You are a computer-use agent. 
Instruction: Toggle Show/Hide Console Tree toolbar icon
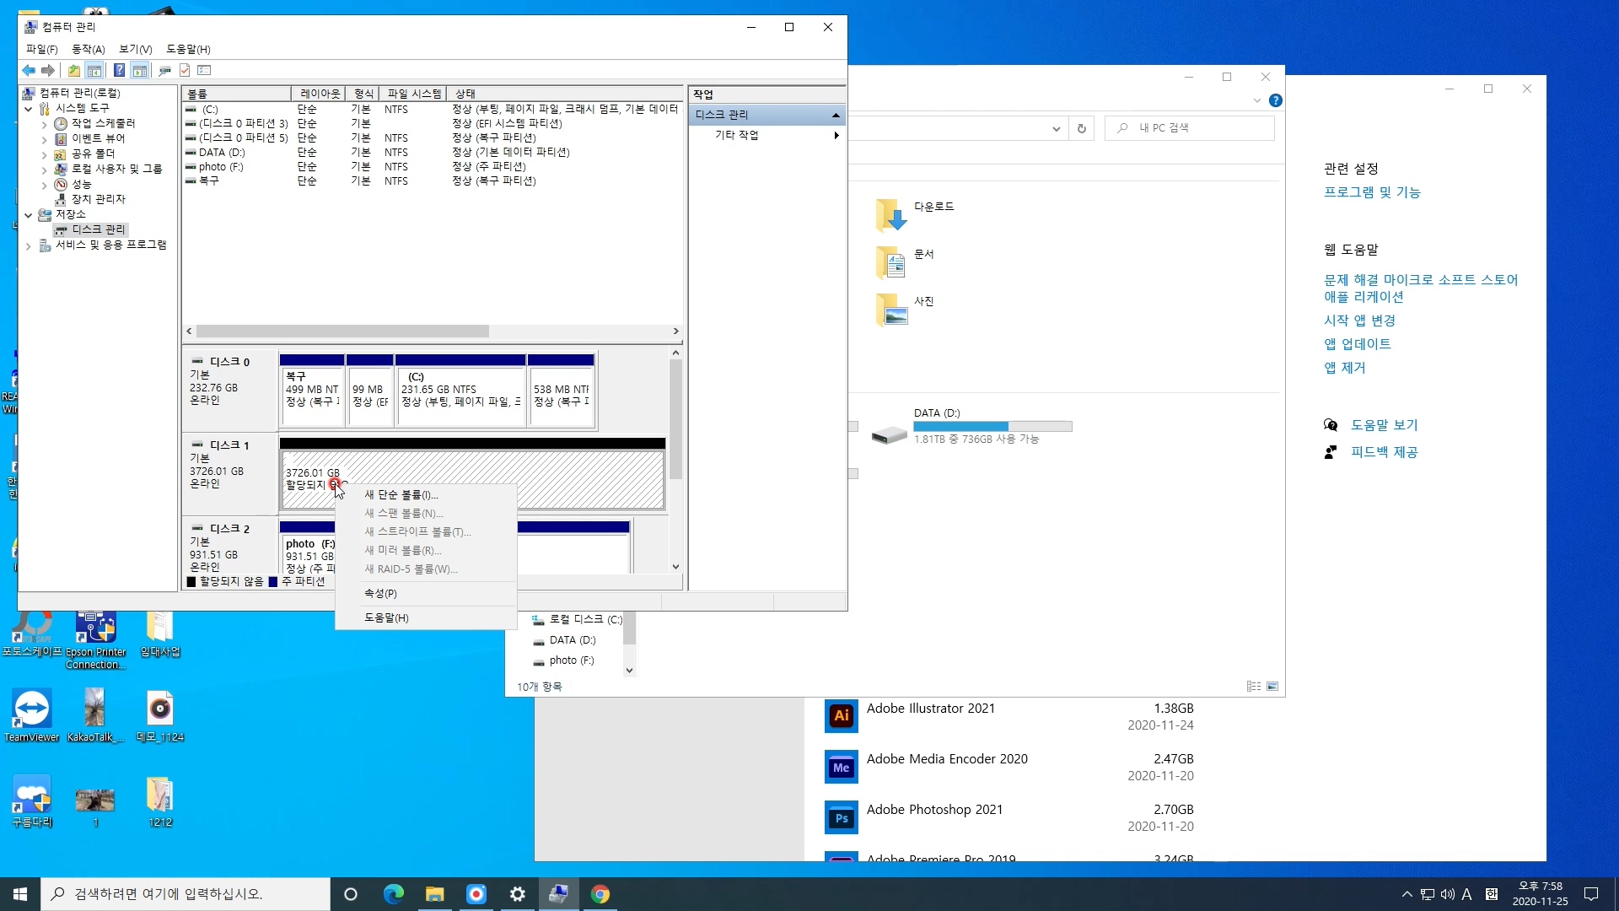click(94, 71)
